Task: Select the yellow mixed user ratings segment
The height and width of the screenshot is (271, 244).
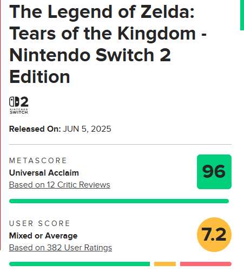Action: [x=165, y=264]
